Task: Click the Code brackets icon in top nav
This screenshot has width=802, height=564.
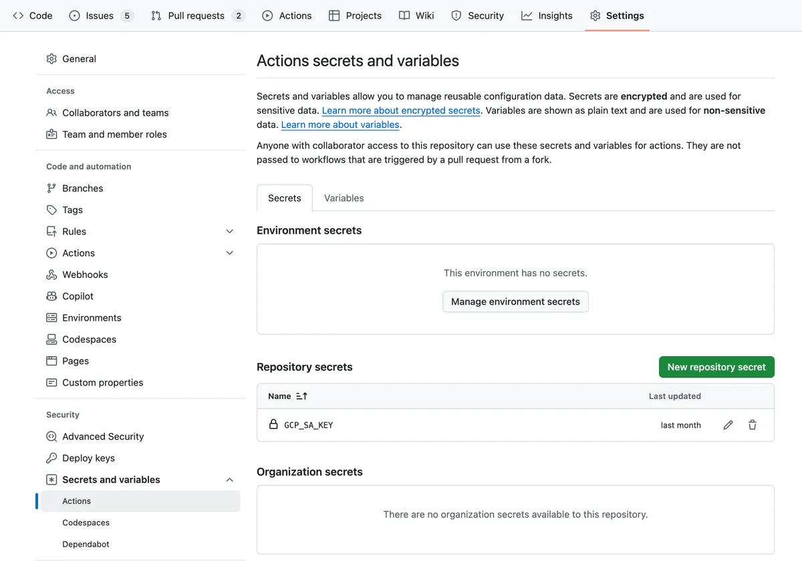Action: point(18,15)
